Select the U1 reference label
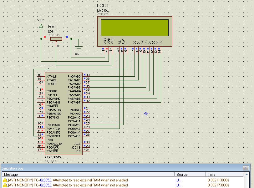This screenshot has width=254, height=188. (47, 70)
